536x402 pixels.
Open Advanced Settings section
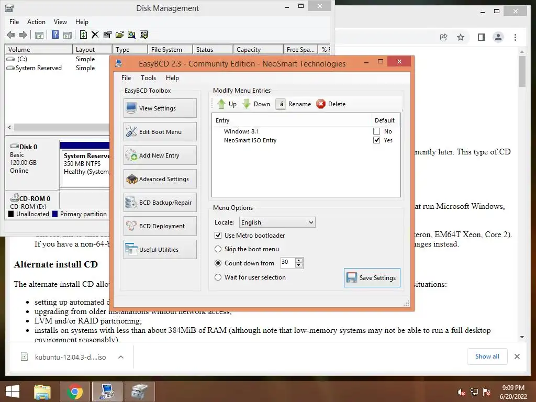[160, 179]
